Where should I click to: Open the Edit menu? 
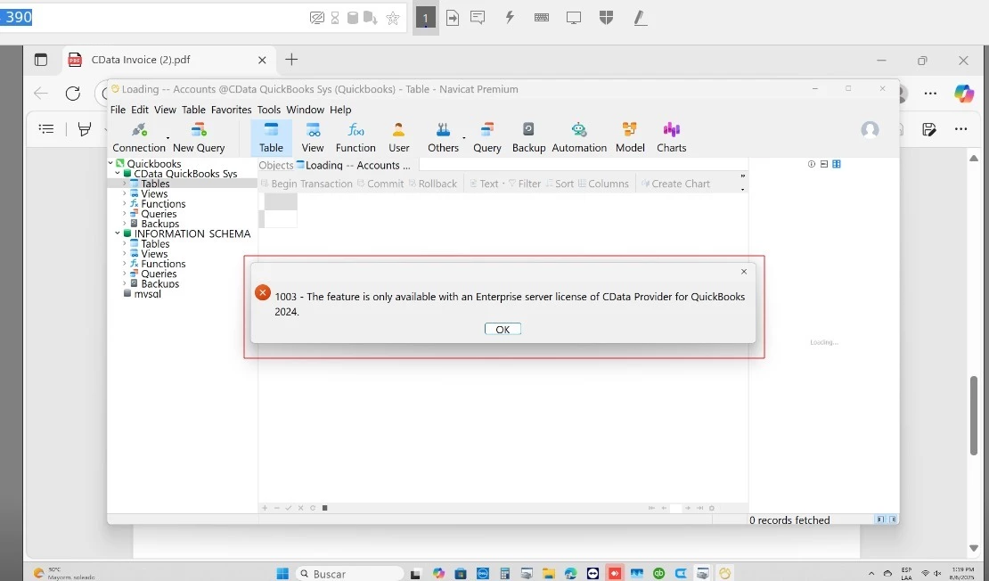139,110
